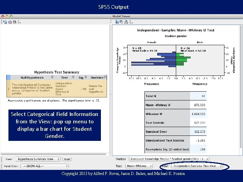Click the Decision column header
243x182 pixels.
[97, 78]
